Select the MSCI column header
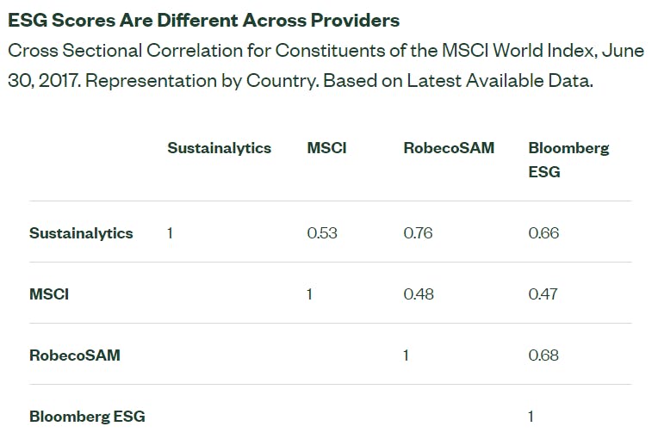The width and height of the screenshot is (658, 445). [326, 148]
